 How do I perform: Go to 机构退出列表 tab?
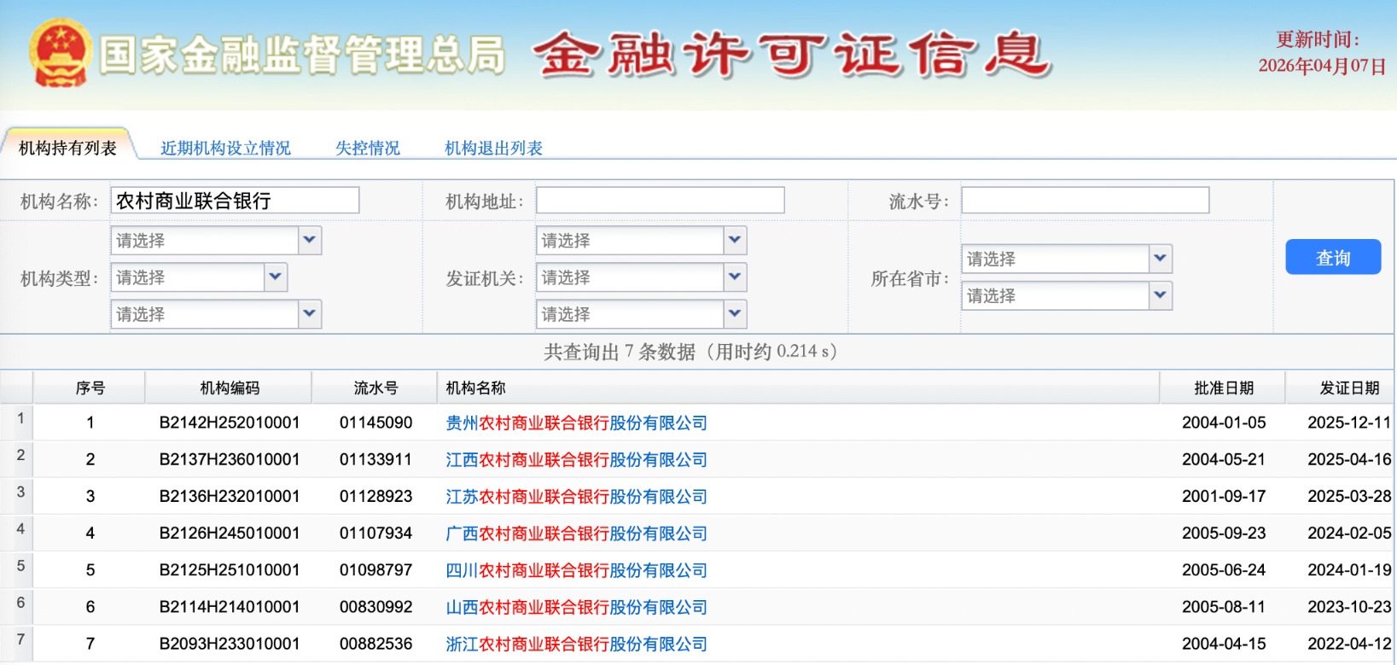pyautogui.click(x=493, y=148)
